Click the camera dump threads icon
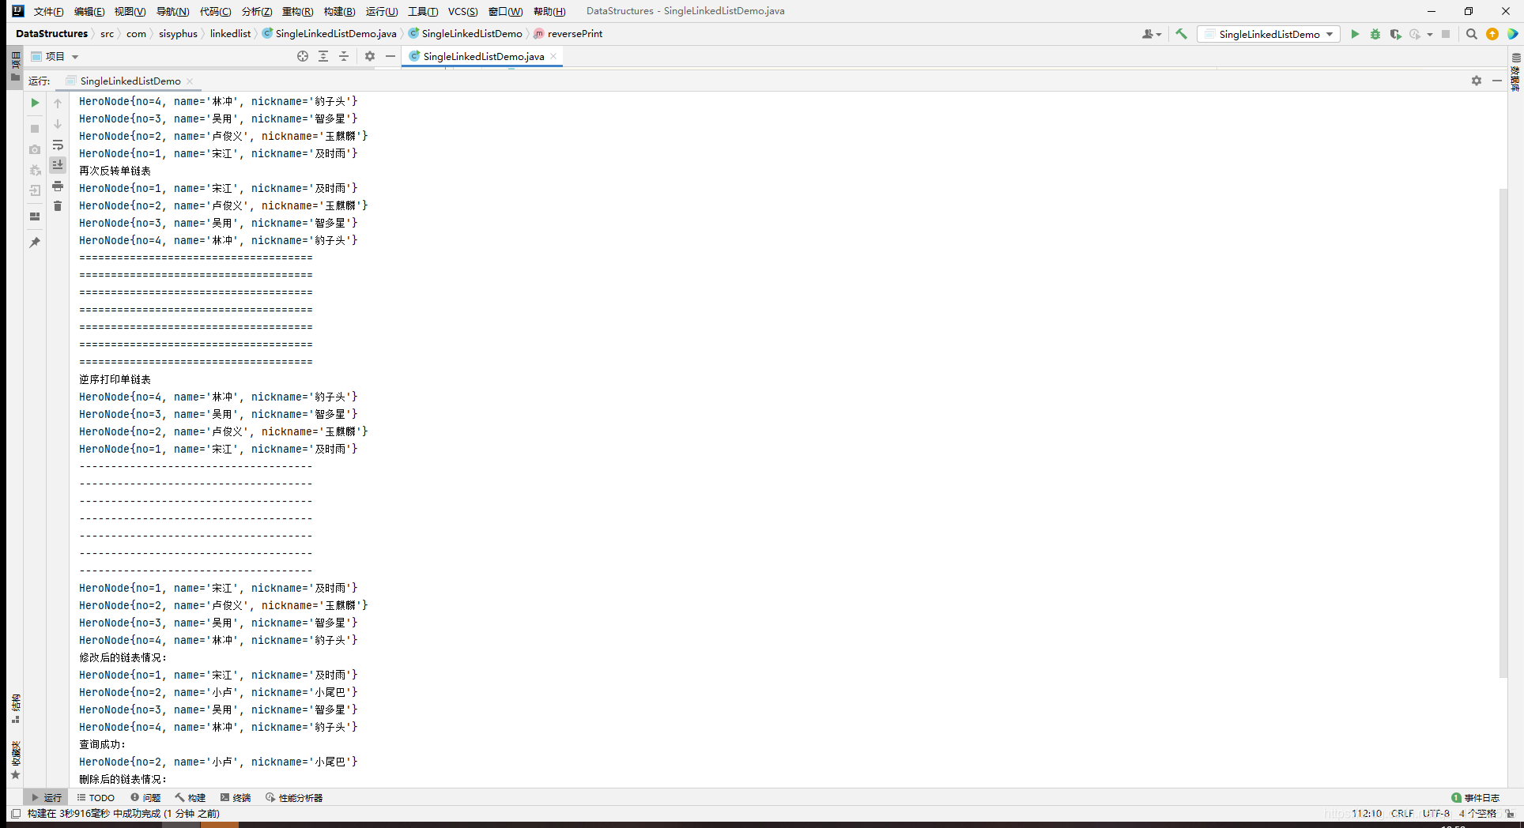The width and height of the screenshot is (1524, 828). [35, 149]
